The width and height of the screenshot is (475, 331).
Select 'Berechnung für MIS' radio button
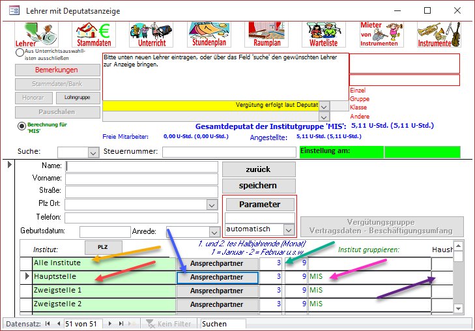pos(22,126)
